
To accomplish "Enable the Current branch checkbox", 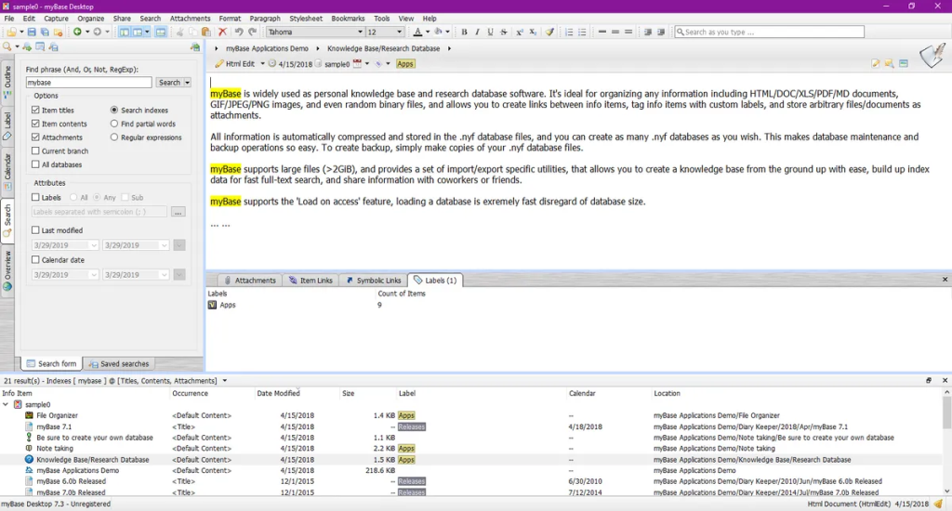I will tap(35, 151).
